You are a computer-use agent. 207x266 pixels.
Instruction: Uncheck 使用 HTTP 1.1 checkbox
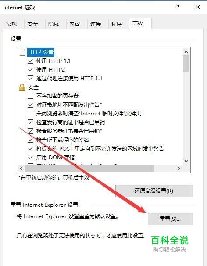(x=30, y=61)
